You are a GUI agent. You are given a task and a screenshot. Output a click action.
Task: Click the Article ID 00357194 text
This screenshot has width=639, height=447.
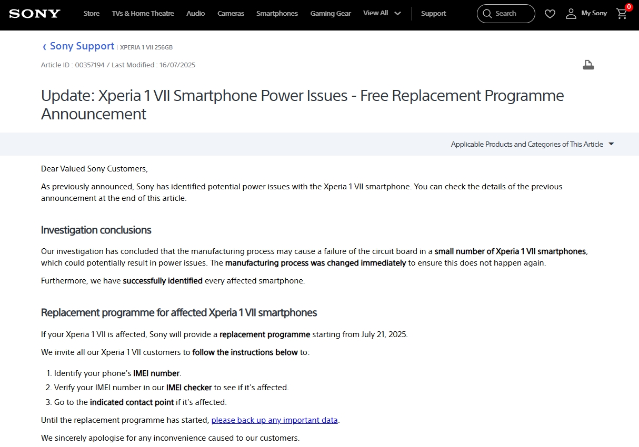[x=73, y=65]
